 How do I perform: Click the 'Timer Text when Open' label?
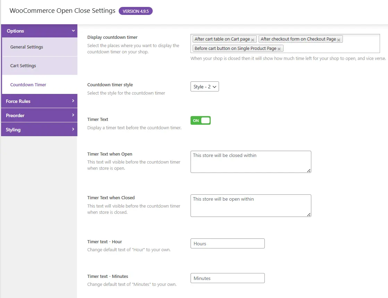(x=110, y=154)
